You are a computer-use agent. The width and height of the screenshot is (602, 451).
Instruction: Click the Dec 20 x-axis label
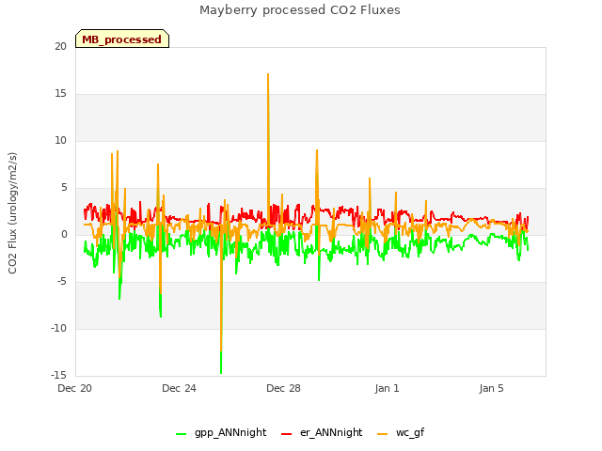tap(75, 388)
